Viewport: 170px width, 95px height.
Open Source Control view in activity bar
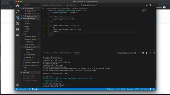(x=18, y=17)
